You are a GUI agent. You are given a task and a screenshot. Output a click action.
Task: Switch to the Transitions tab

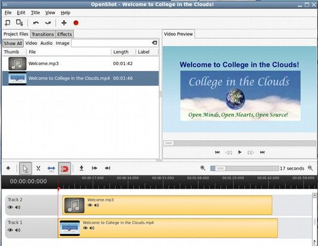click(x=43, y=34)
